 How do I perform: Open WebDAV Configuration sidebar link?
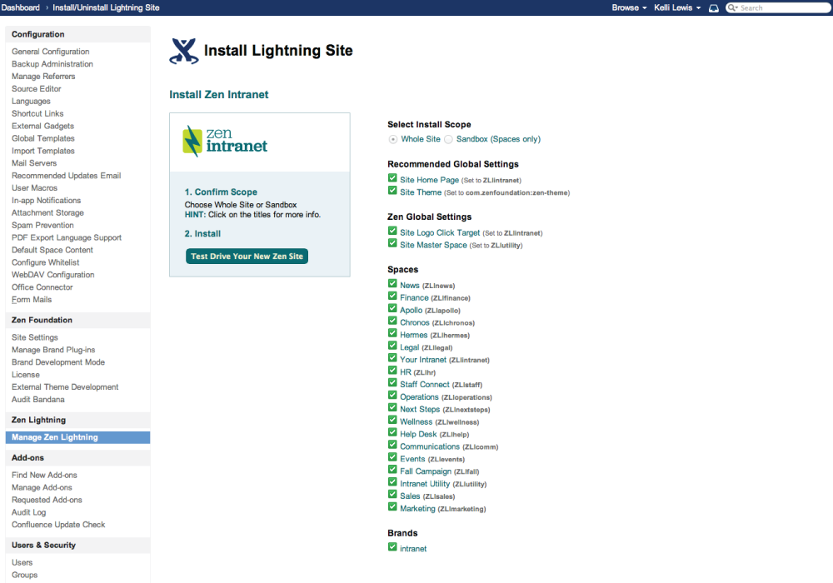point(53,275)
